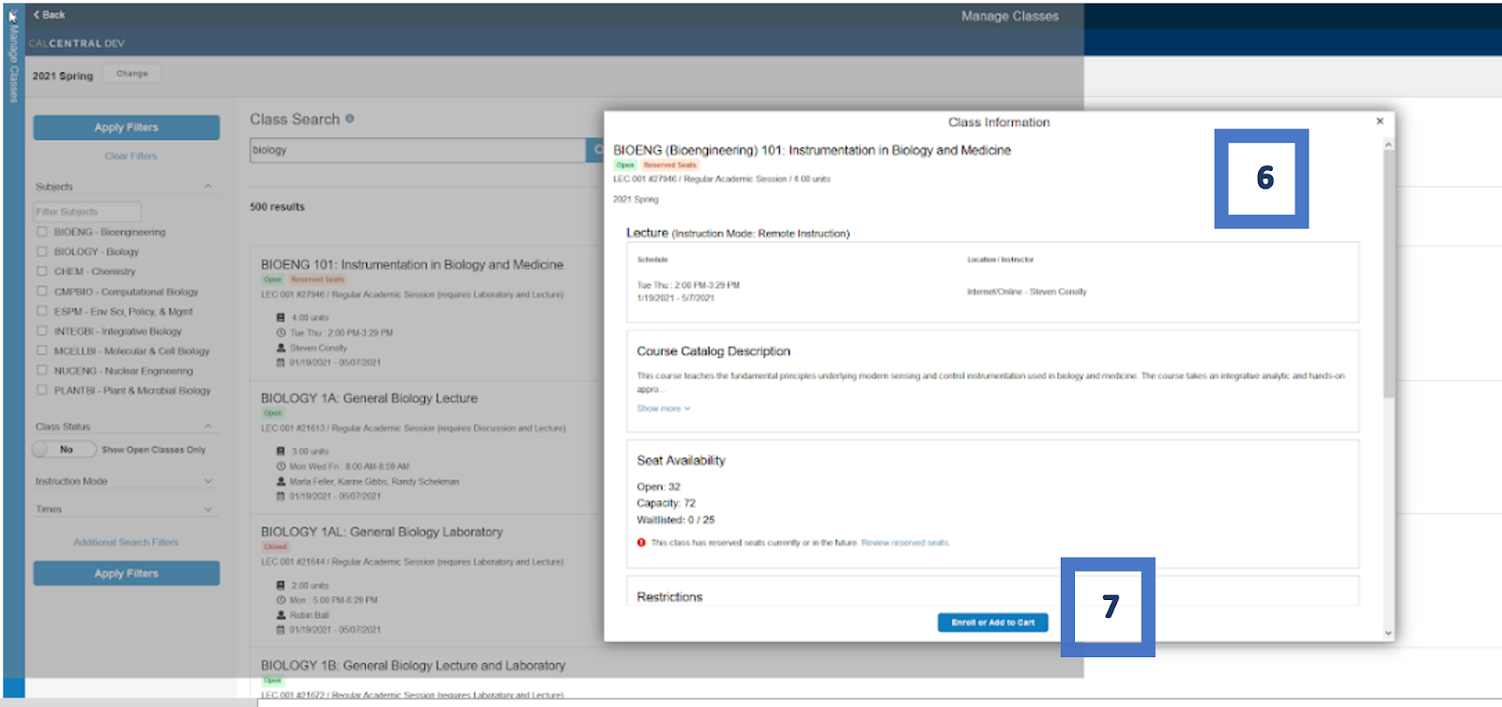Collapse the Subjects filter section
The height and width of the screenshot is (707, 1502).
(x=208, y=187)
